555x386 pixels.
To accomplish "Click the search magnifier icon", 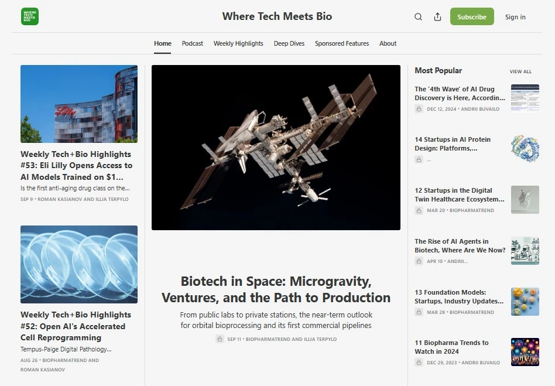I will click(418, 16).
